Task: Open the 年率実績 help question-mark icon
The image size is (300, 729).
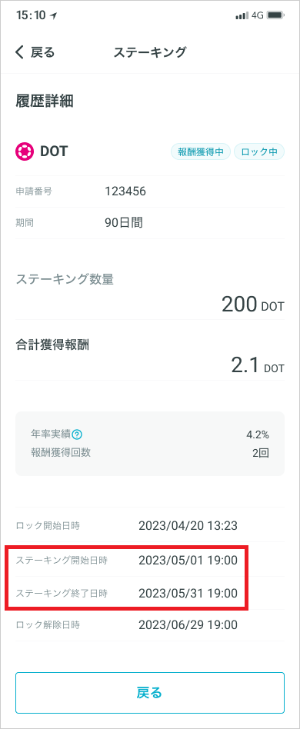Action: pyautogui.click(x=77, y=434)
